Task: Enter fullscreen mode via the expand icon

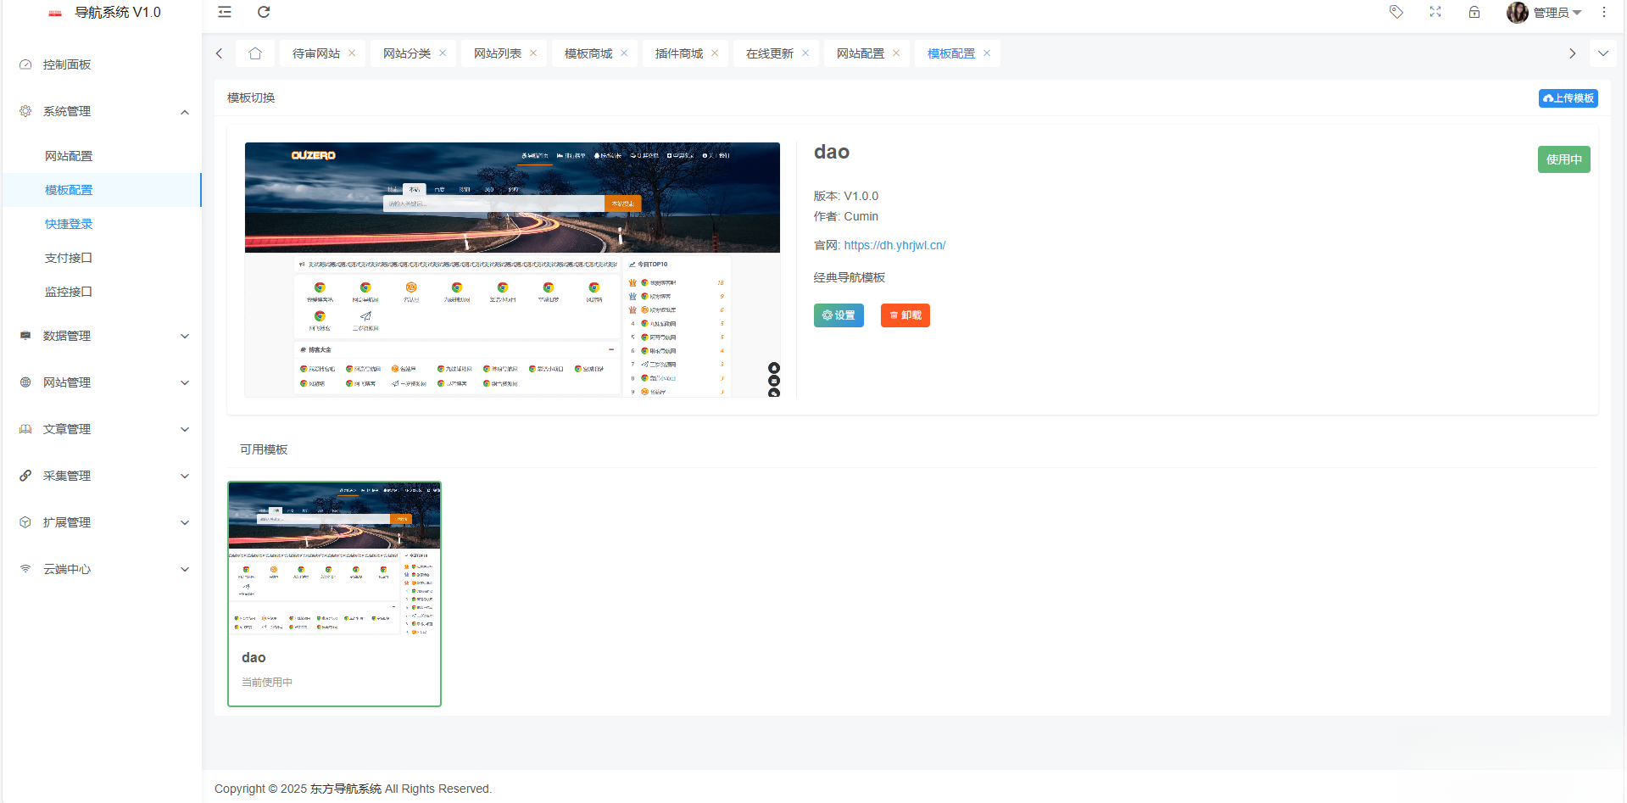Action: (x=1435, y=12)
